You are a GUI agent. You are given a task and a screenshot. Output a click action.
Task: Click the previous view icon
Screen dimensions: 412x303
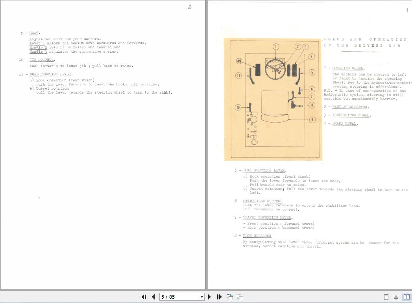230,297
